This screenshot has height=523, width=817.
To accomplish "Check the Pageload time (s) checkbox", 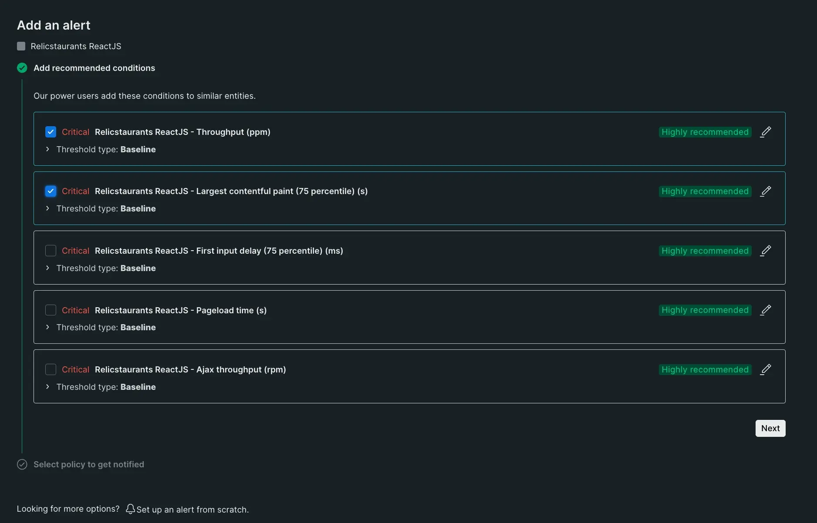I will pyautogui.click(x=51, y=310).
